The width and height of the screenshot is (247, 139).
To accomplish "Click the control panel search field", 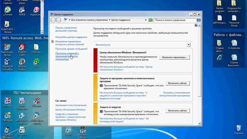I will point(175,20).
